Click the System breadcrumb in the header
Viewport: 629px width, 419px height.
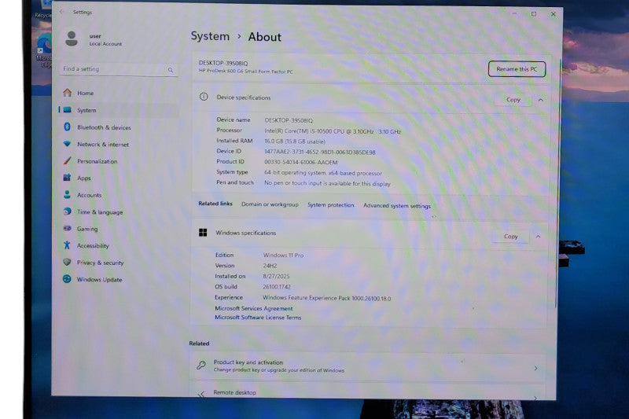(x=210, y=36)
